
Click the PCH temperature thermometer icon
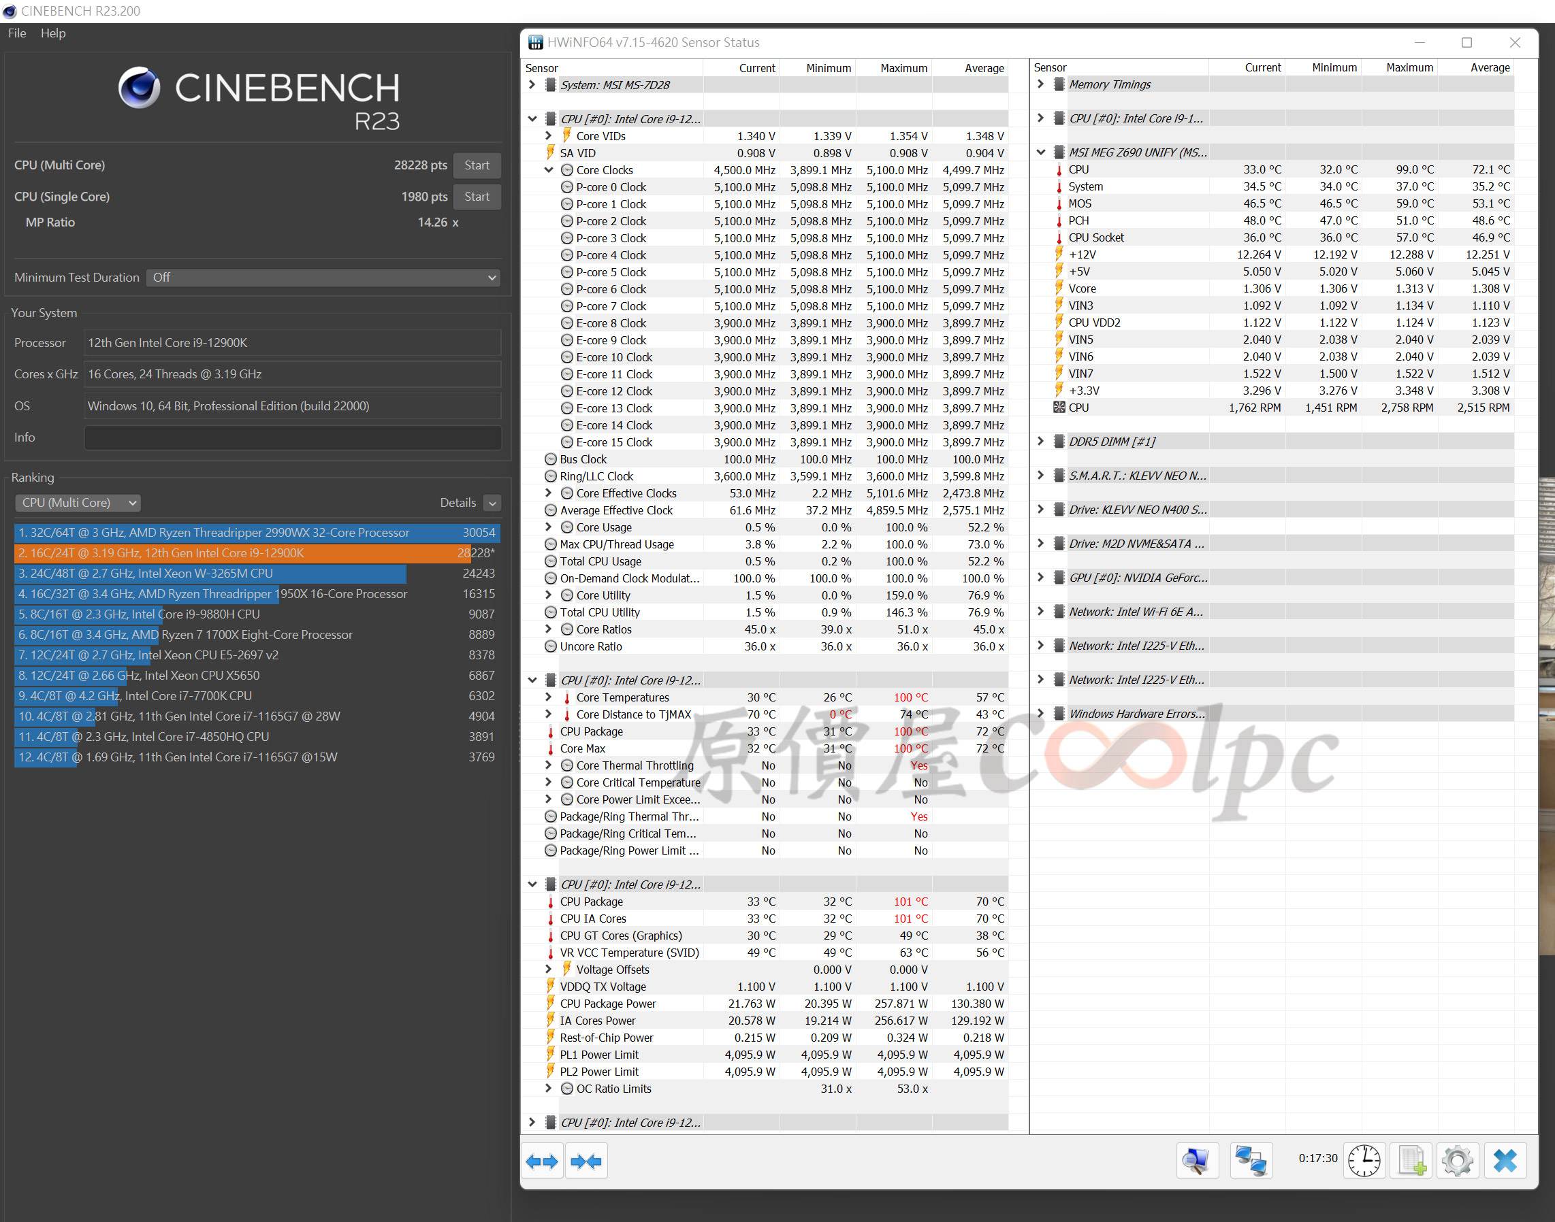click(1059, 220)
